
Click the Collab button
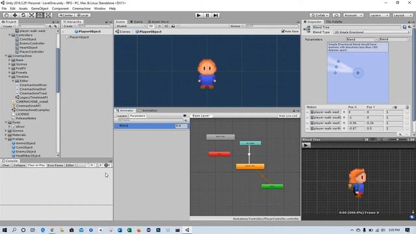pyautogui.click(x=320, y=16)
